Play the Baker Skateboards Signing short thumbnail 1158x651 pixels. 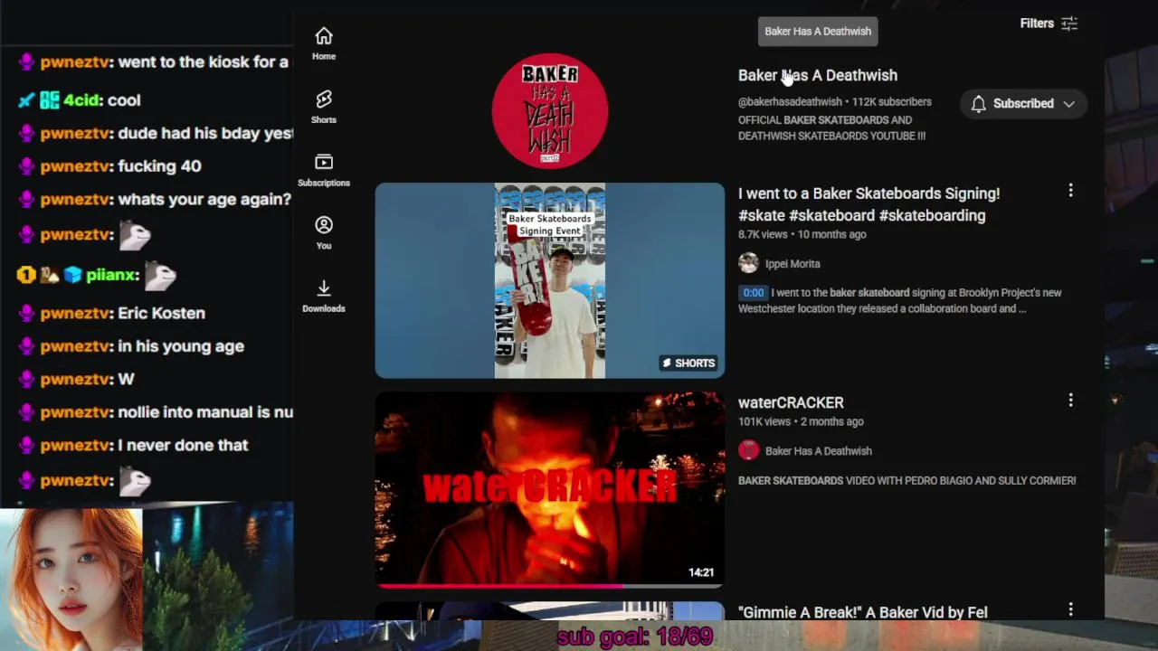550,280
